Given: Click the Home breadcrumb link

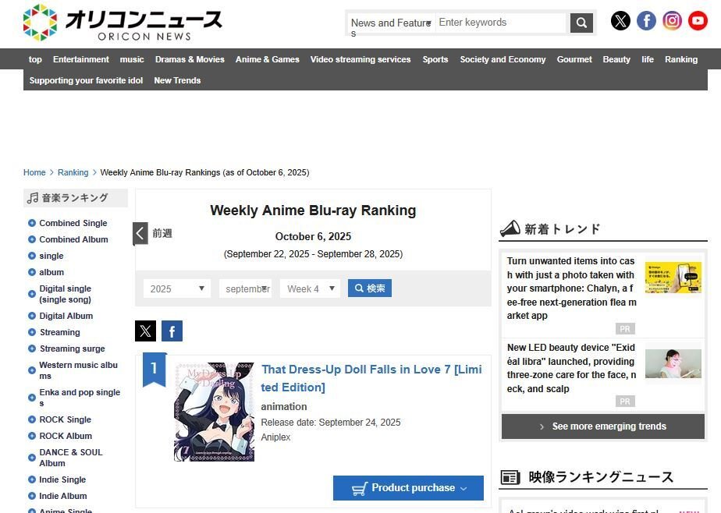Looking at the screenshot, I should coord(34,172).
